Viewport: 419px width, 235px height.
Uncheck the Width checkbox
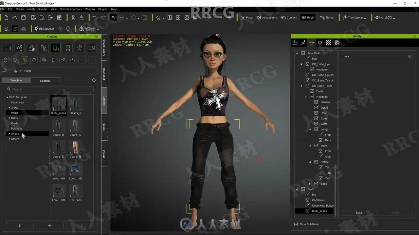[316, 124]
